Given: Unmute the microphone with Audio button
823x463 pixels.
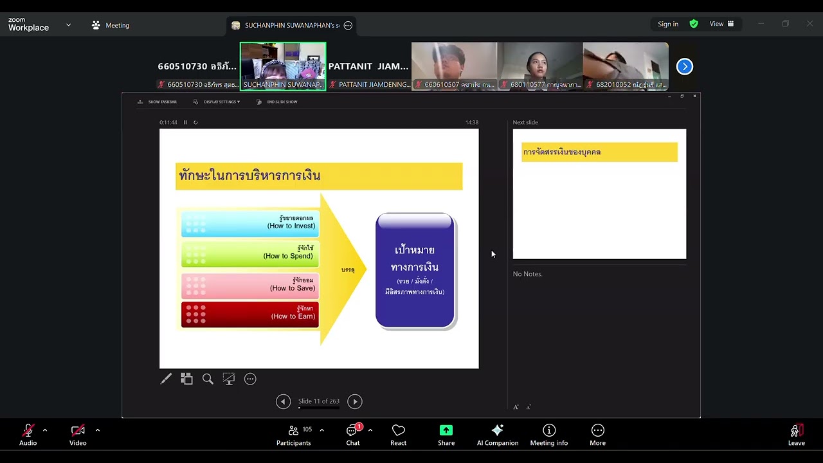Looking at the screenshot, I should [x=28, y=435].
